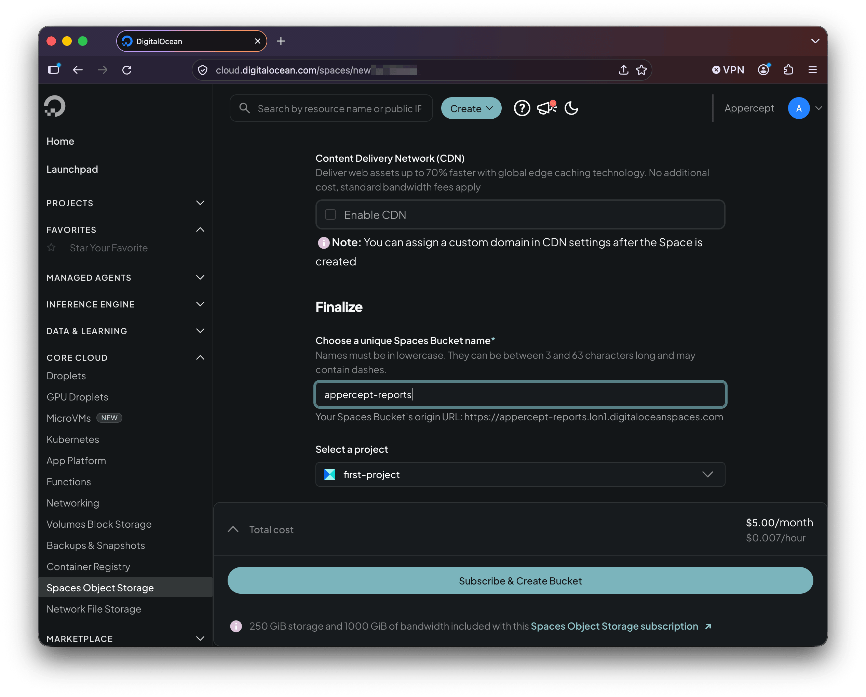Bookmark page with star icon

tap(641, 70)
